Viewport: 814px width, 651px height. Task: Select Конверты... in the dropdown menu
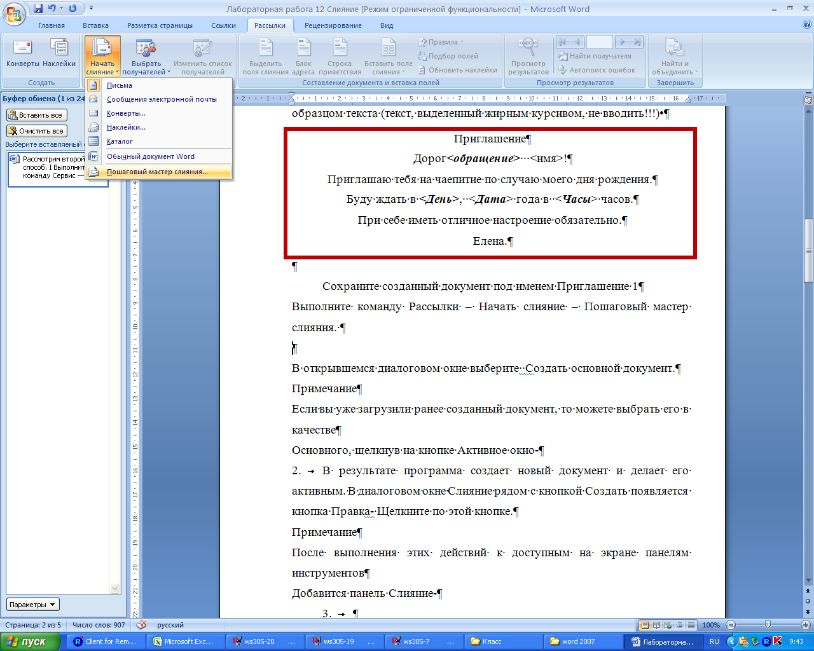tap(159, 113)
